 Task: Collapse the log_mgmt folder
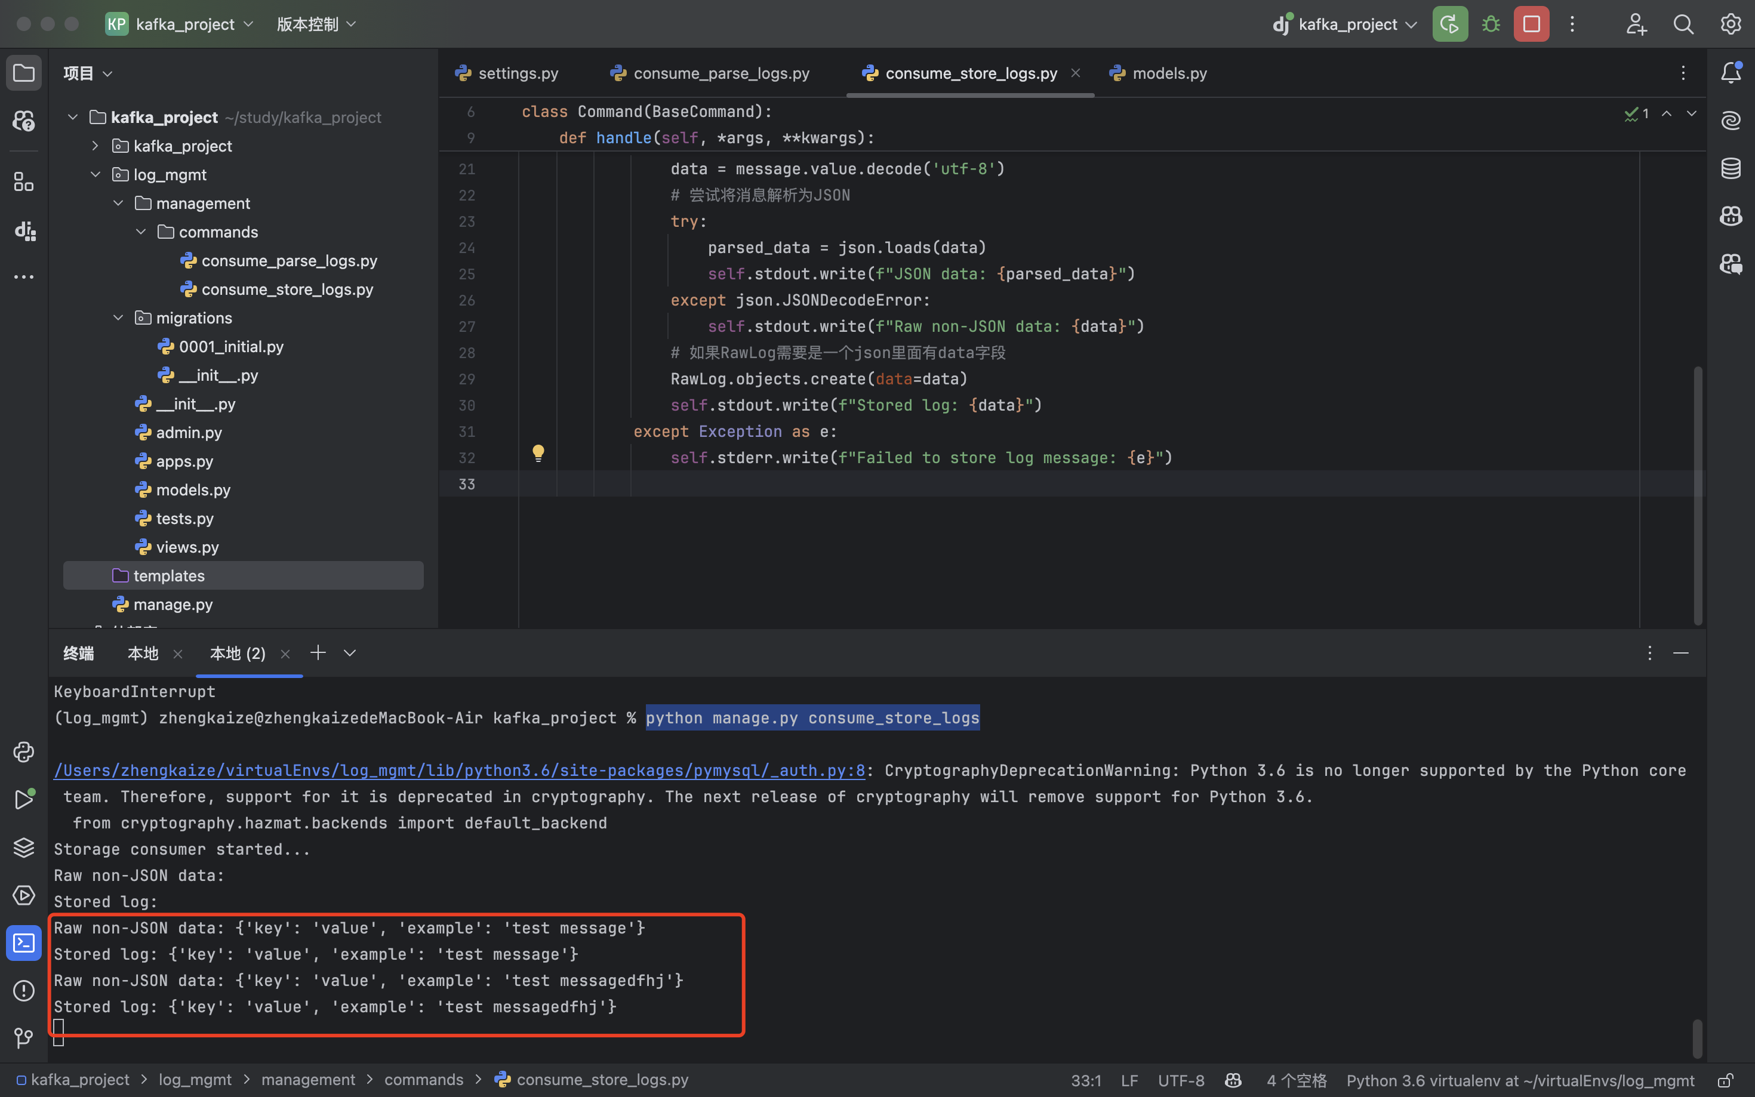(95, 175)
